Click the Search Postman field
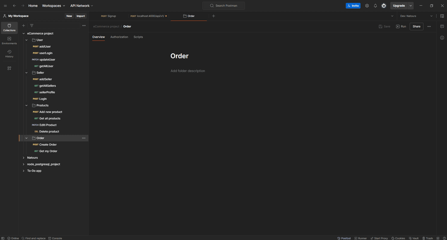Screen dimensions: 447x240 click(223, 6)
